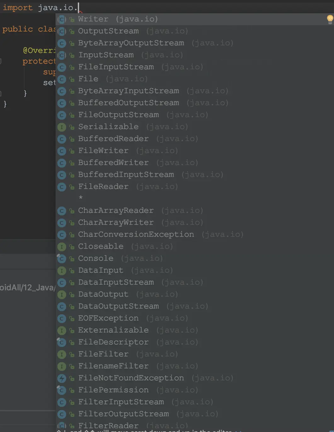Pick FileReader from completion popup
The image size is (334, 432).
click(195, 187)
